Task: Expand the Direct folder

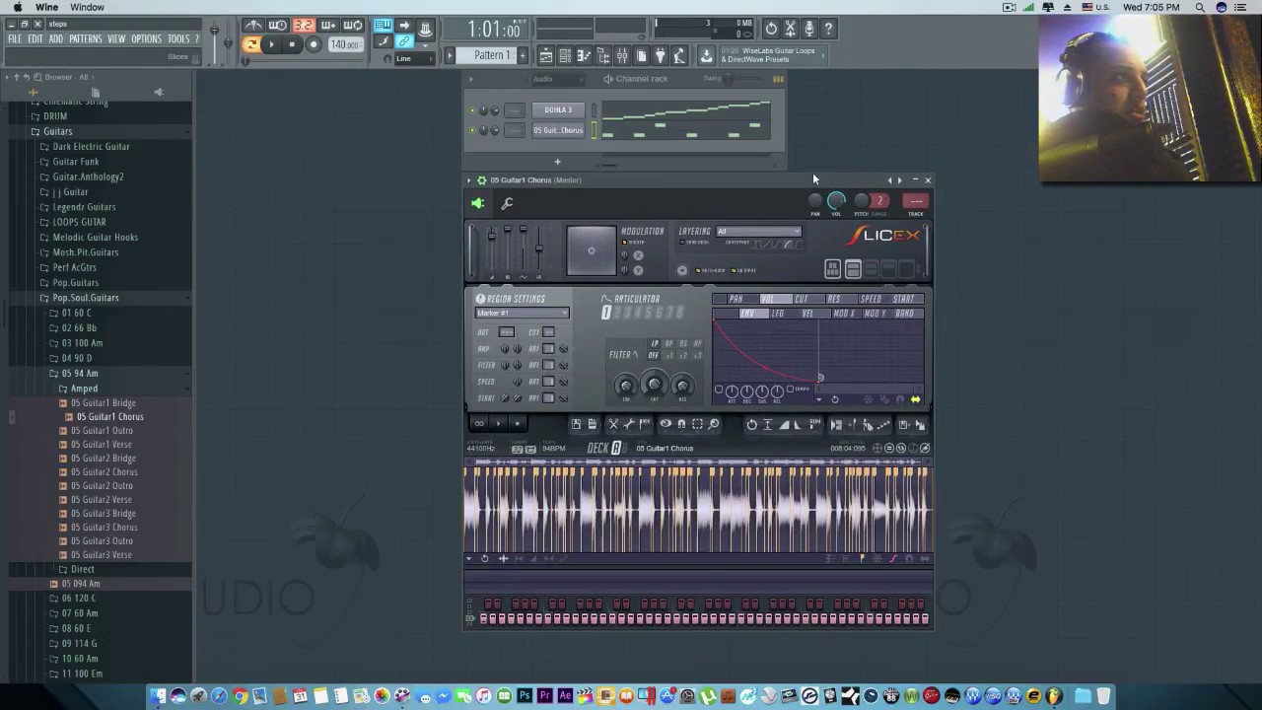Action: [83, 569]
